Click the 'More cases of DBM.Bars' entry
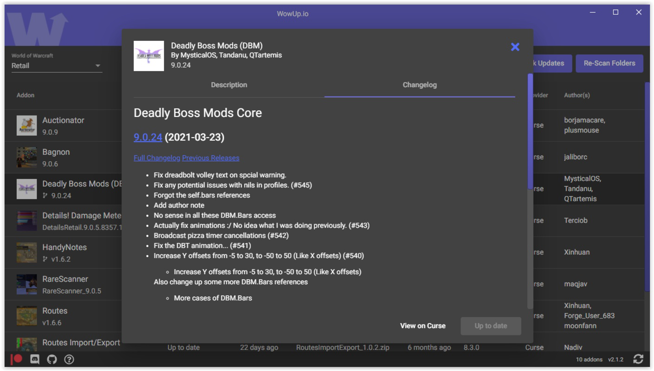The width and height of the screenshot is (654, 371). point(213,298)
